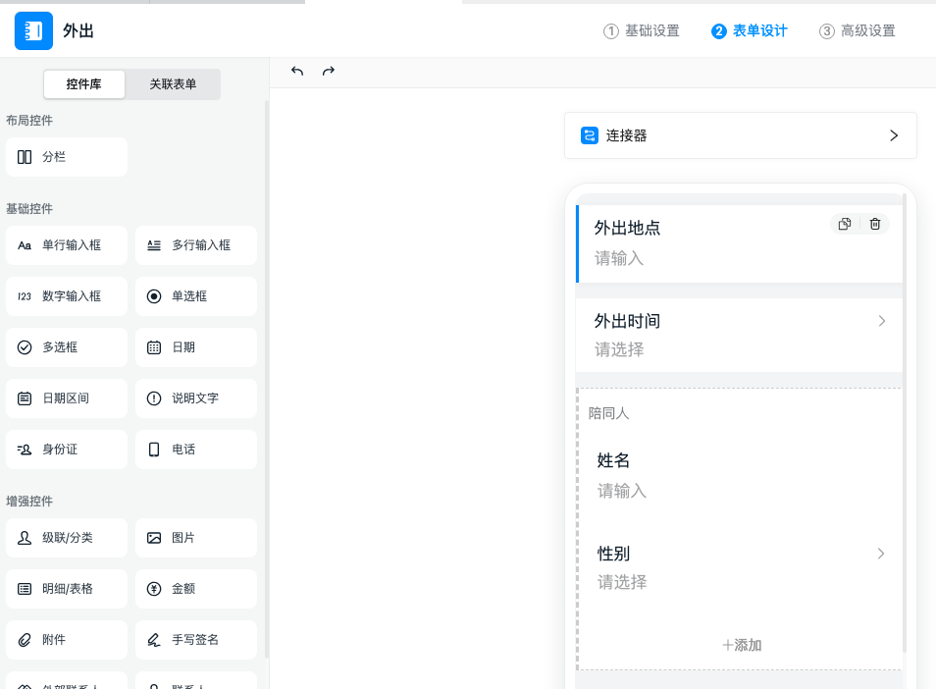Add a 日期区间 control
The height and width of the screenshot is (689, 936).
[x=67, y=398]
